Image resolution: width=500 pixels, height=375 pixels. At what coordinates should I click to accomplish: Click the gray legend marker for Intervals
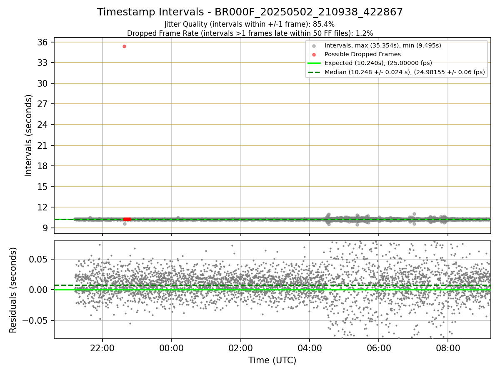(314, 46)
